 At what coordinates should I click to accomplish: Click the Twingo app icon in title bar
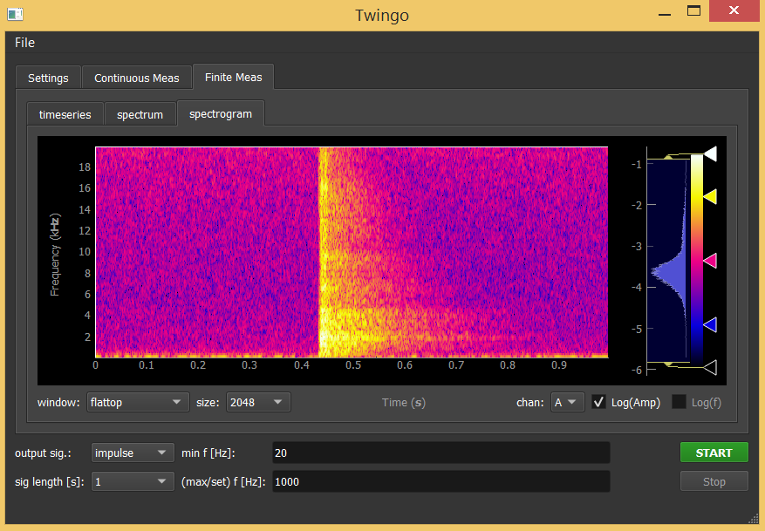15,14
